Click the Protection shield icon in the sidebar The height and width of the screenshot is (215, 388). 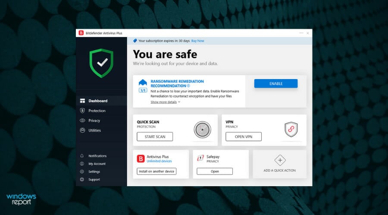(82, 111)
